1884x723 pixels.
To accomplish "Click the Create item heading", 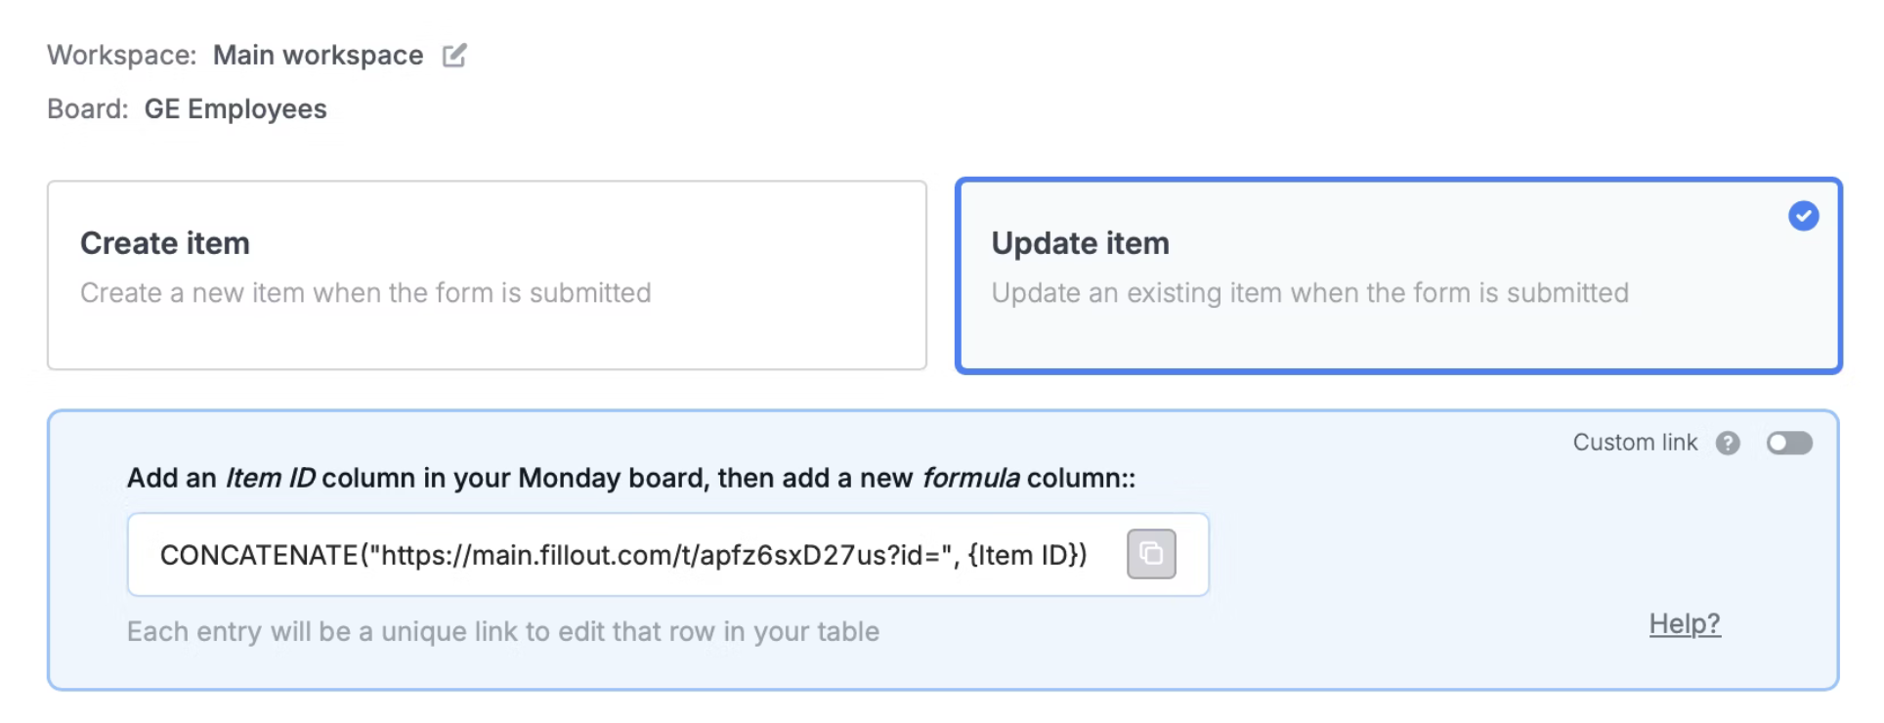I will [x=164, y=242].
